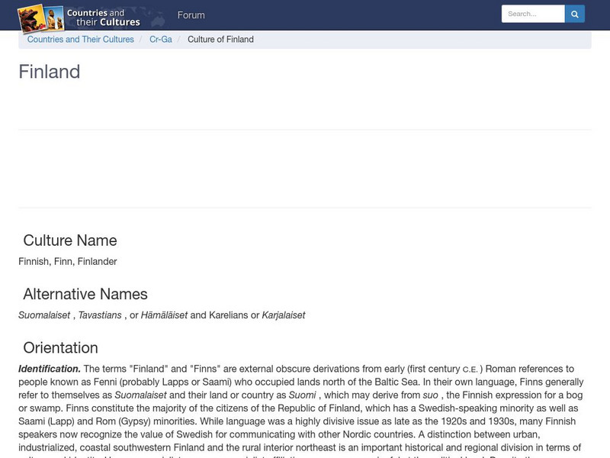Click the word Karjalaiset

coord(284,315)
